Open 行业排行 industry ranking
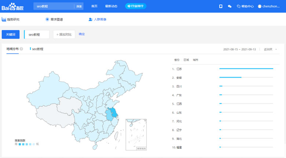 pyautogui.click(x=136, y=6)
